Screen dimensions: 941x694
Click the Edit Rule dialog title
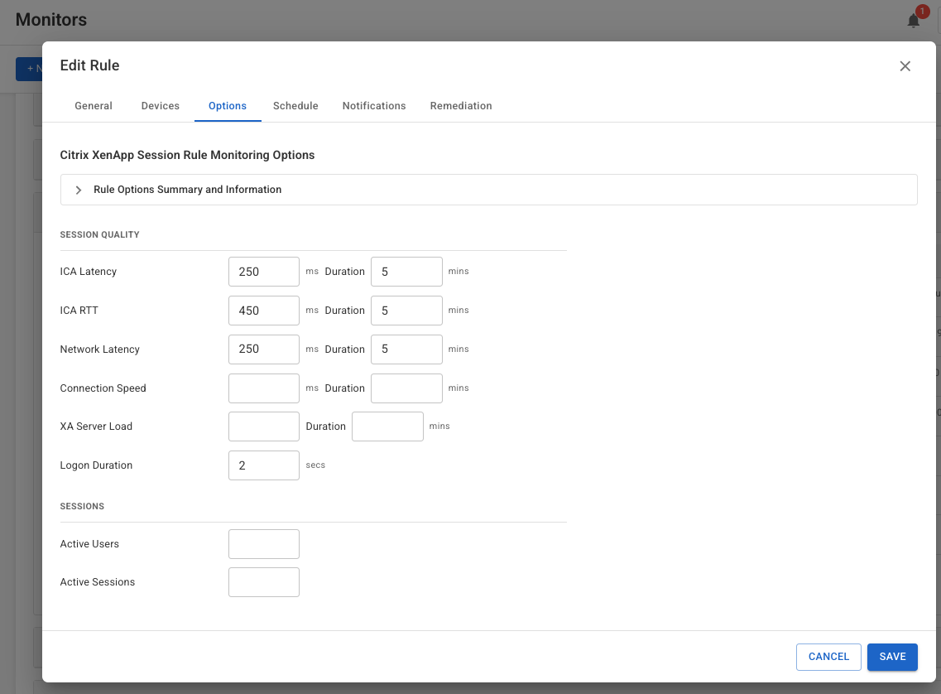pos(89,65)
